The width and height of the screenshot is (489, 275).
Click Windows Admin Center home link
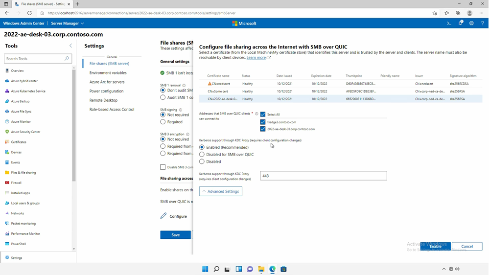[23, 23]
